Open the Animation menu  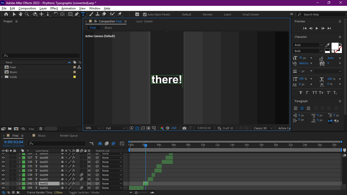pyautogui.click(x=69, y=8)
